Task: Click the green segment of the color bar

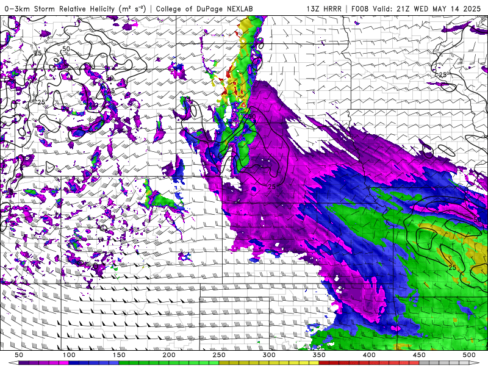Action: tap(169, 363)
